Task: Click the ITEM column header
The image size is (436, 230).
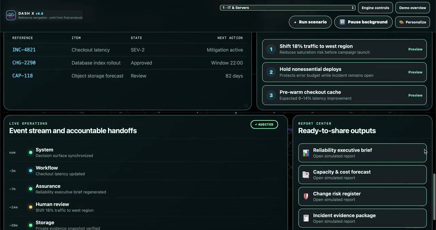Action: 76,38
